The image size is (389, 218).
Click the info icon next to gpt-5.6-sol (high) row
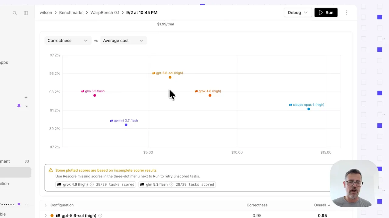point(100,216)
